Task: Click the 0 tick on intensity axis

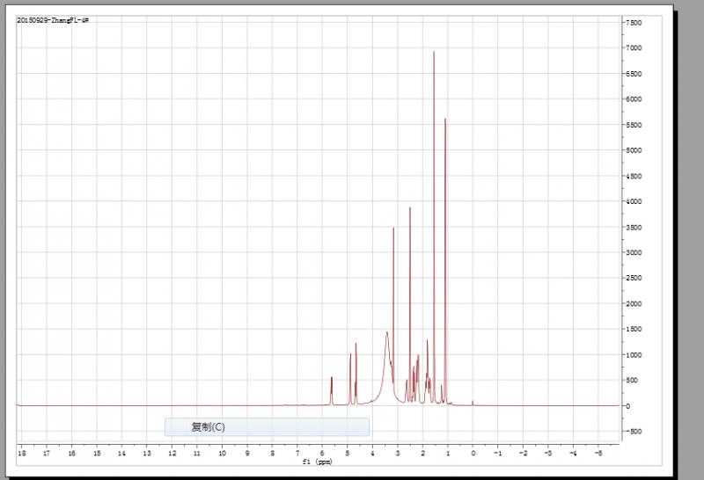Action: tap(627, 406)
